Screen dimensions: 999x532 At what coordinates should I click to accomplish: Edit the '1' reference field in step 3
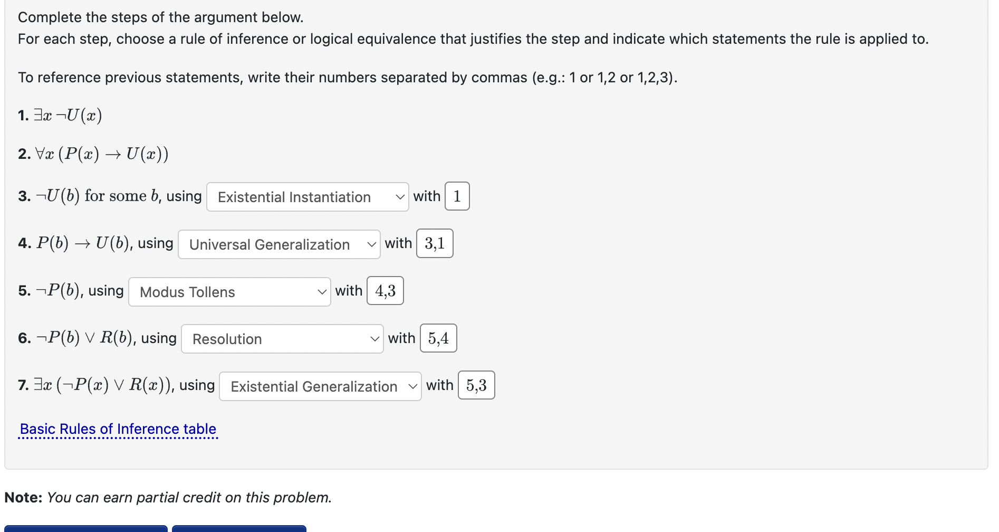[x=456, y=196]
